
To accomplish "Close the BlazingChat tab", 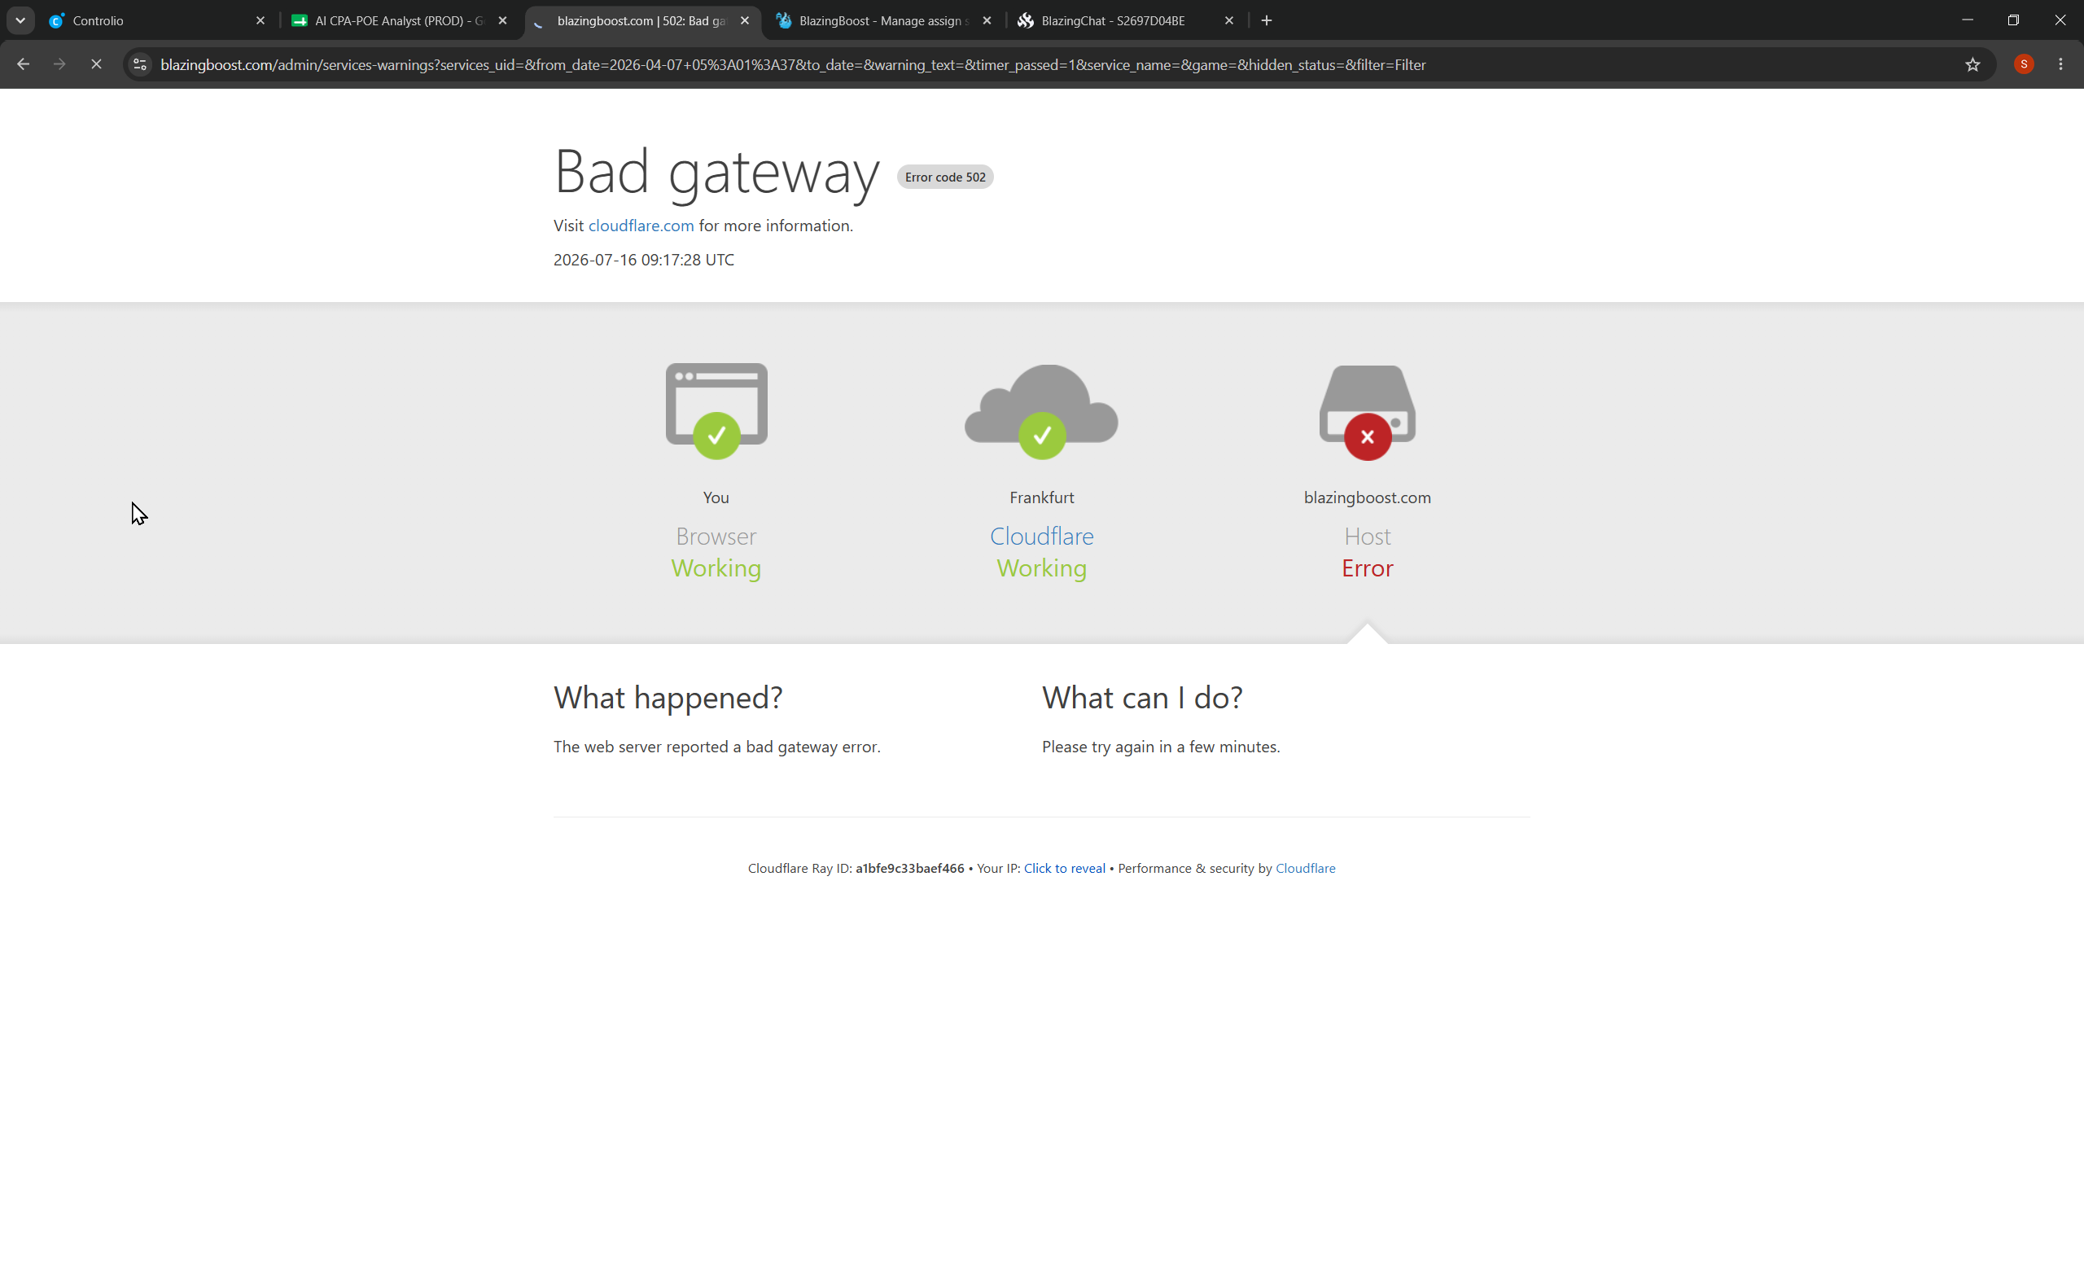I will [x=1229, y=20].
